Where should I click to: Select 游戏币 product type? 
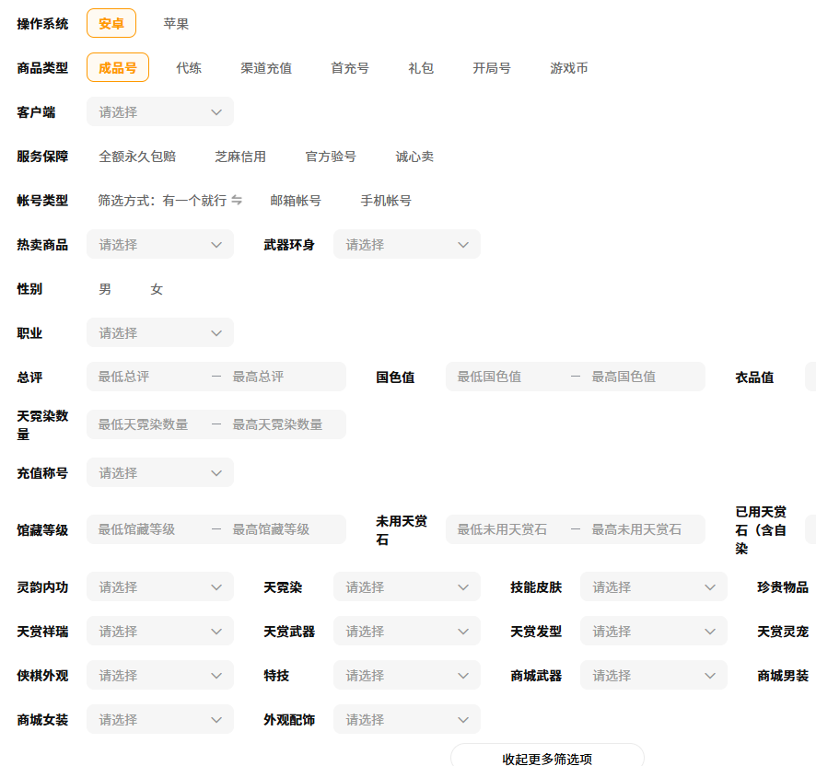tap(568, 68)
